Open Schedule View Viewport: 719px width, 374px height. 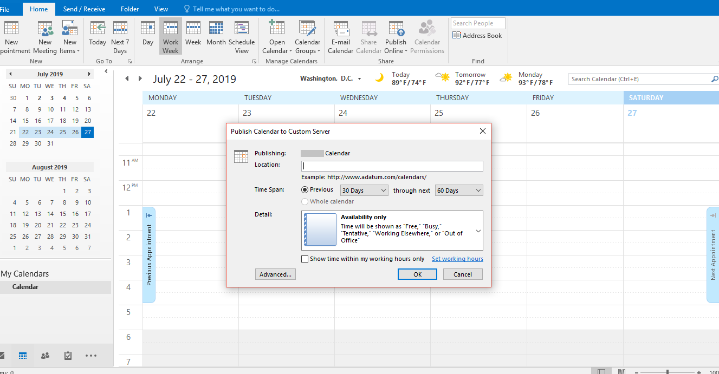point(242,37)
